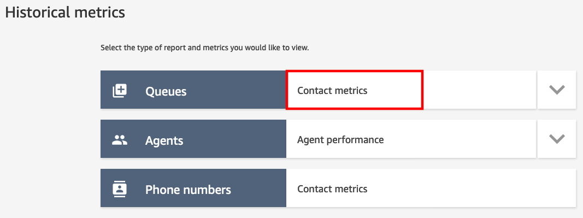This screenshot has width=583, height=218.
Task: Click the 'Select the type of report' instruction text
Action: [204, 49]
